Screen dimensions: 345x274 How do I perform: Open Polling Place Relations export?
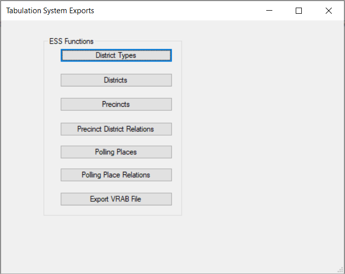pos(116,175)
